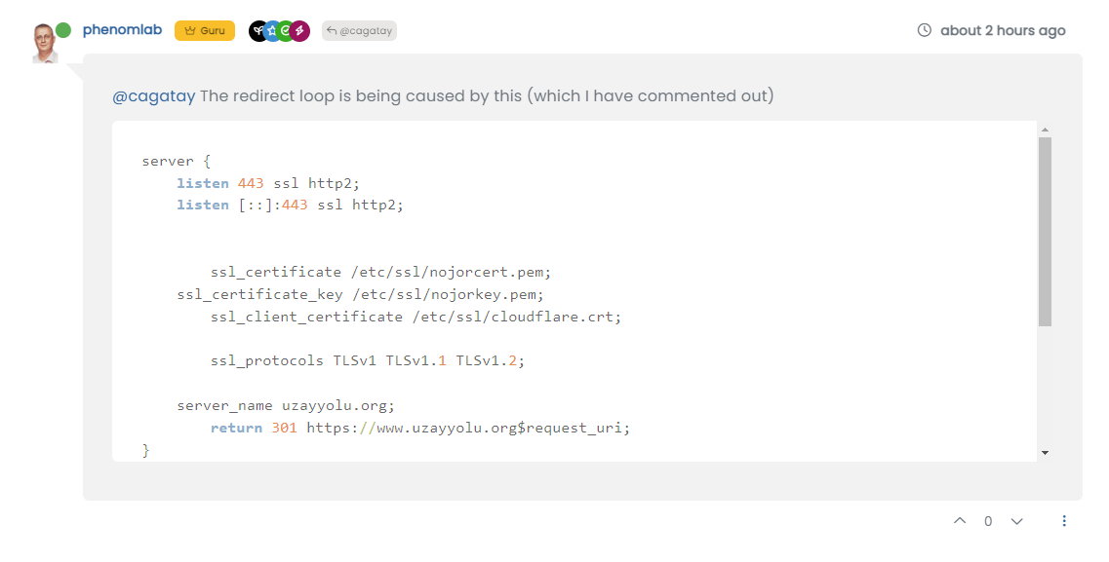Click the magenta lightning bolt badge icon
Image resolution: width=1109 pixels, height=562 pixels.
click(x=300, y=31)
